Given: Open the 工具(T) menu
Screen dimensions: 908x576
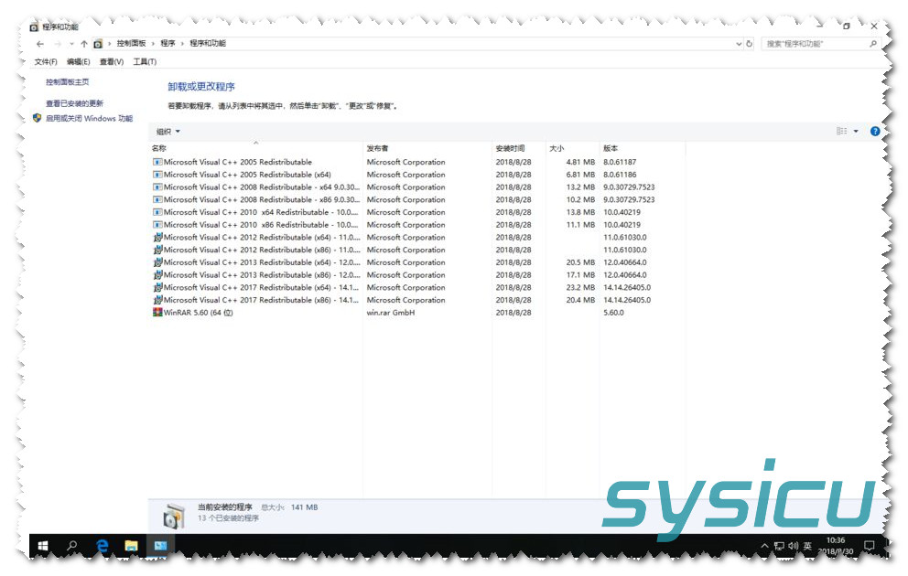Looking at the screenshot, I should (145, 62).
